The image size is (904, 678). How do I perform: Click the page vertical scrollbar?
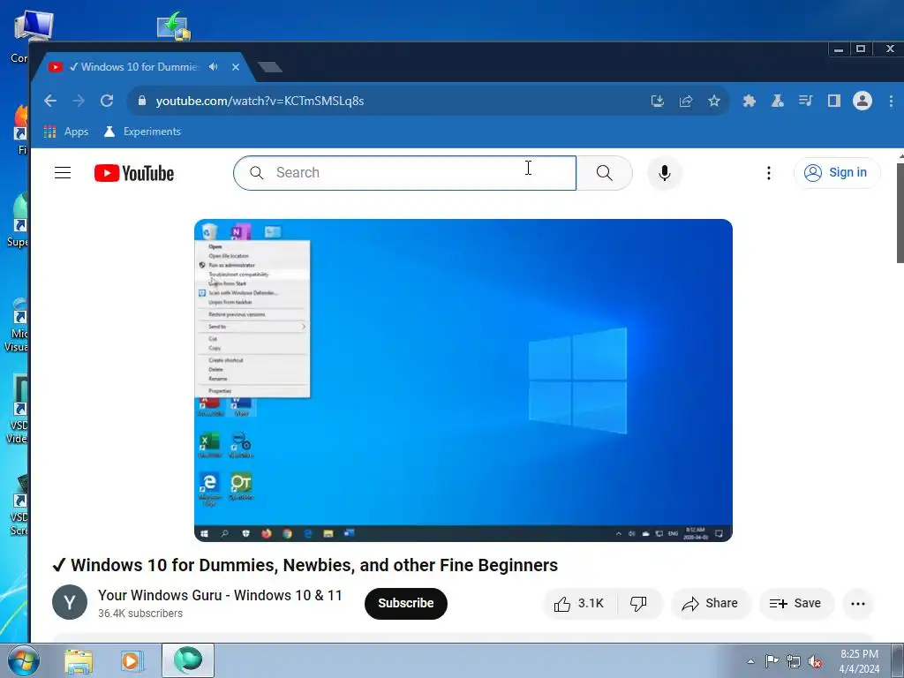[x=900, y=214]
